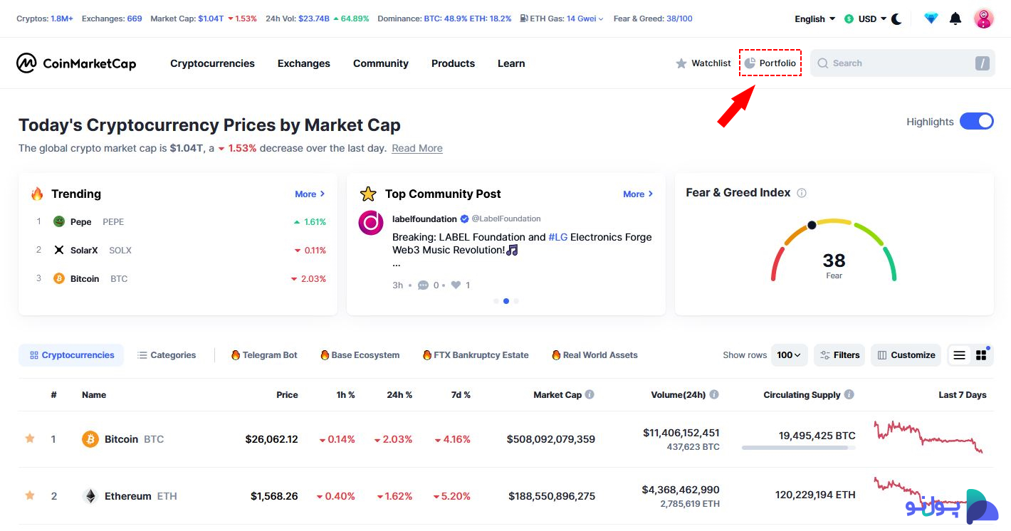The height and width of the screenshot is (531, 1011).
Task: Open the Base Ecosystem category
Action: 360,355
